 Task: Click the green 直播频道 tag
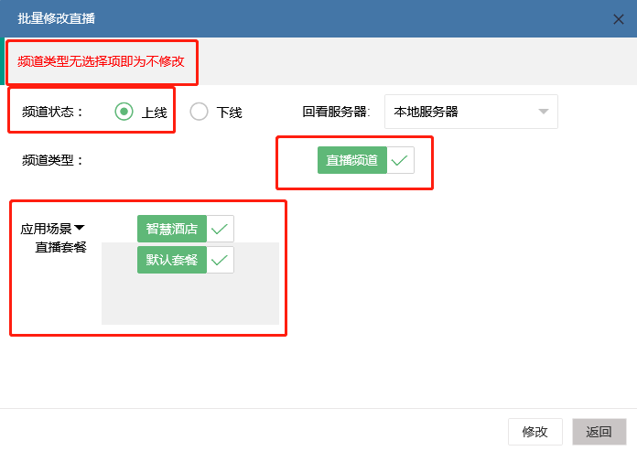(352, 160)
